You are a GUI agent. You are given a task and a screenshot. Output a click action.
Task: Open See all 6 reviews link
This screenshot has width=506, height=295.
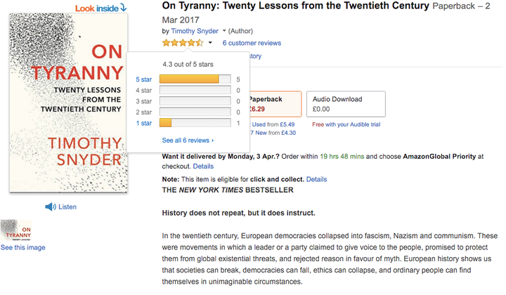[188, 140]
